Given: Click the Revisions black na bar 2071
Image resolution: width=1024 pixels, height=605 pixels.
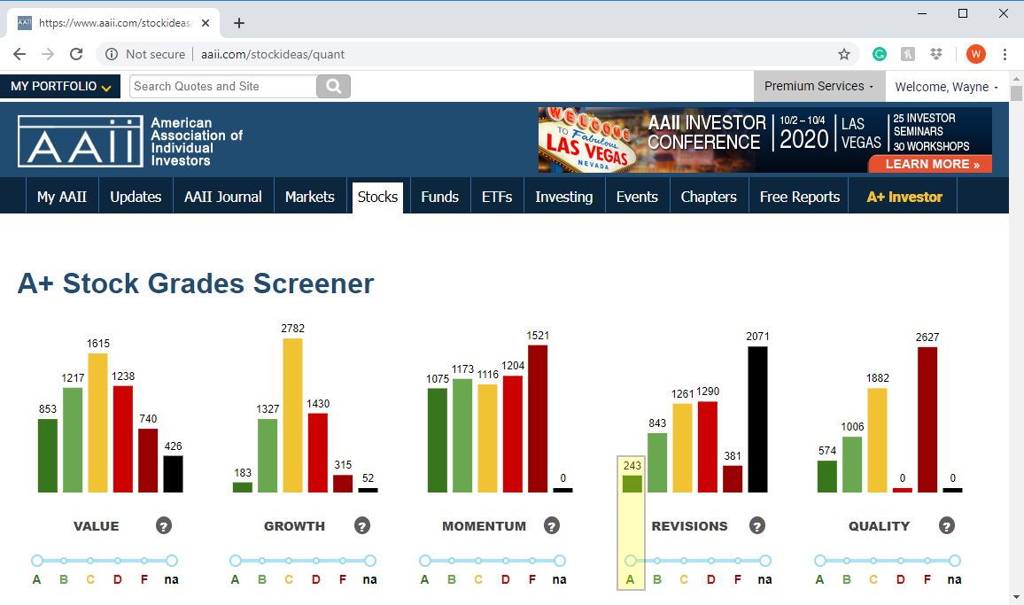Looking at the screenshot, I should pos(757,420).
